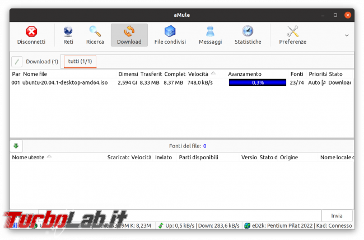Sort by Nome locale column
Viewport: 364px width, 240px height.
(x=337, y=158)
